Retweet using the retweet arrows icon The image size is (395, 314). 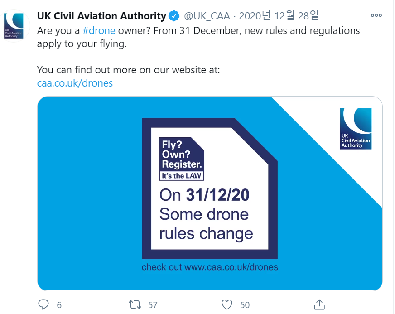(135, 304)
